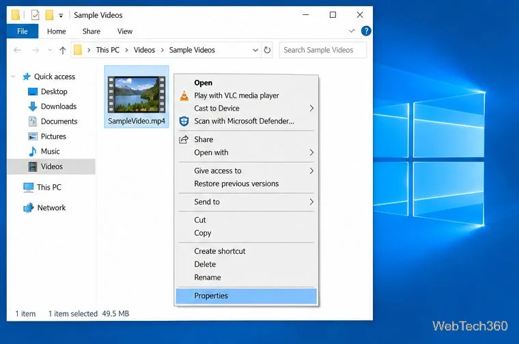Choose Share from the context menu
Image resolution: width=519 pixels, height=344 pixels.
click(247, 139)
